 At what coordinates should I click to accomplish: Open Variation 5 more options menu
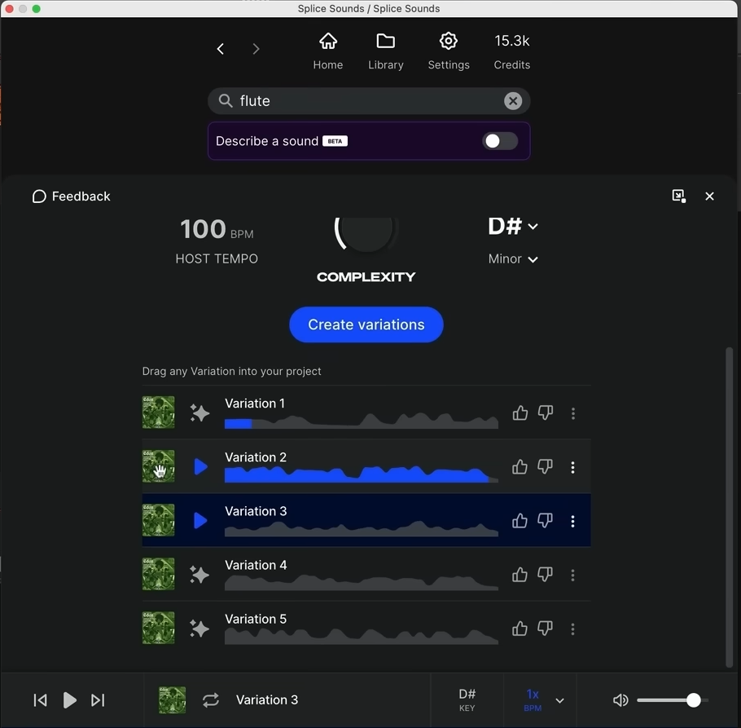572,629
